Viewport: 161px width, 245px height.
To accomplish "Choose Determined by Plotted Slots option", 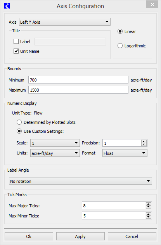I will click(19, 122).
